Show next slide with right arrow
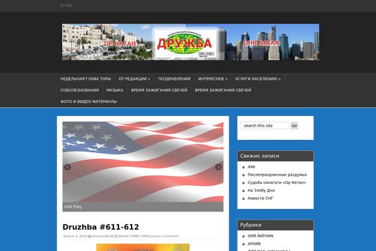The width and height of the screenshot is (376, 251). (x=218, y=167)
